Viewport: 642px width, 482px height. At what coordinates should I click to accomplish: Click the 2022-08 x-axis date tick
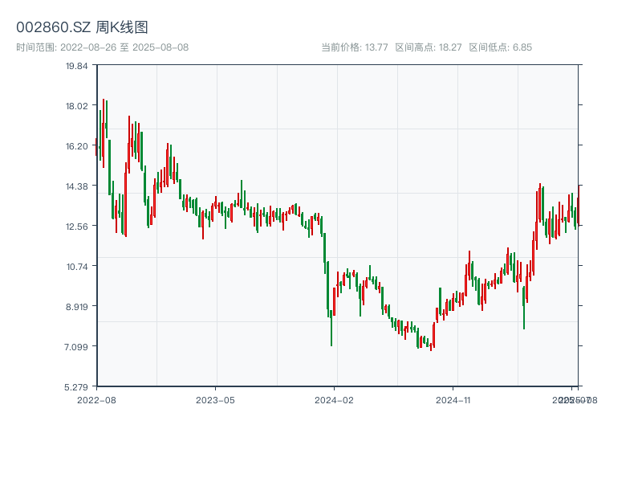96,399
